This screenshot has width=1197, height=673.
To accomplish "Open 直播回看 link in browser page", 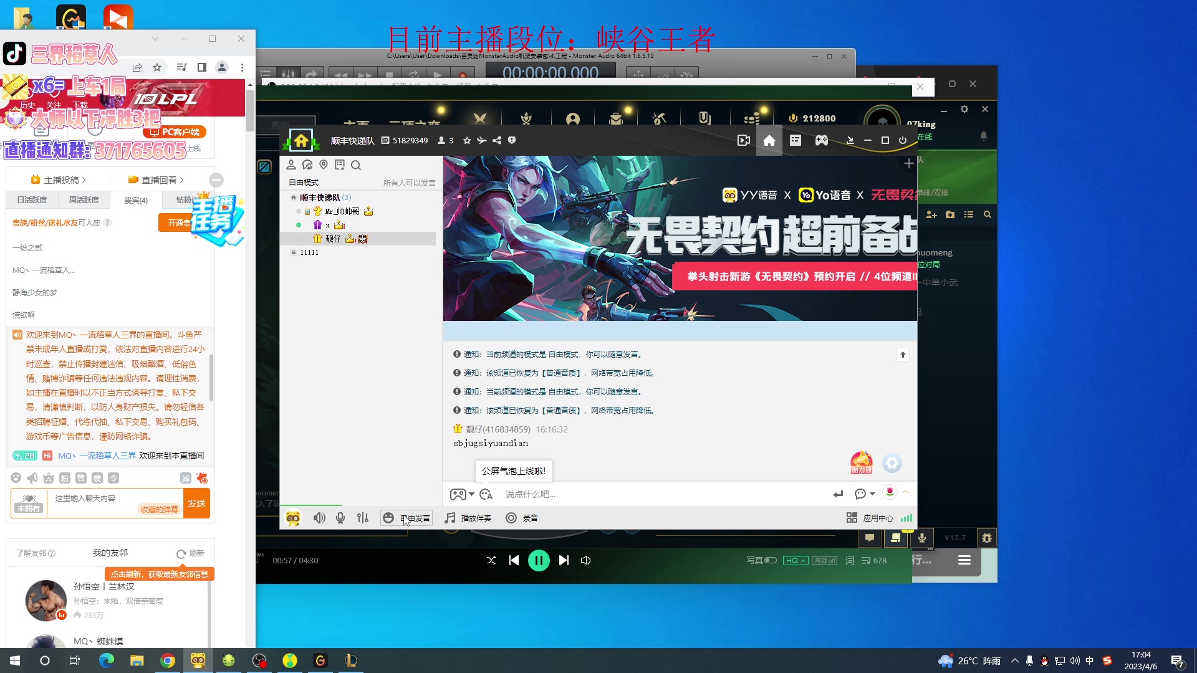I will tap(156, 180).
